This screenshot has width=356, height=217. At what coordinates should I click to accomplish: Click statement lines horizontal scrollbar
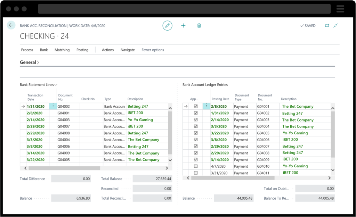64,168
